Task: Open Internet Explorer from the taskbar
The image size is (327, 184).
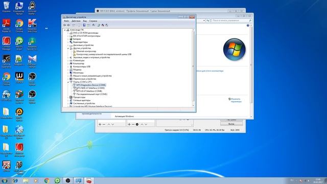Action: [x=15, y=180]
